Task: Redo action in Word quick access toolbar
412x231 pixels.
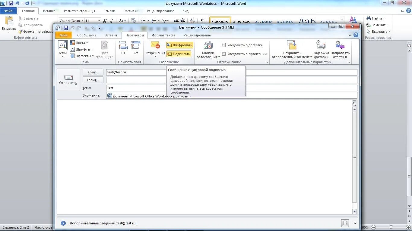Action: coord(27,4)
